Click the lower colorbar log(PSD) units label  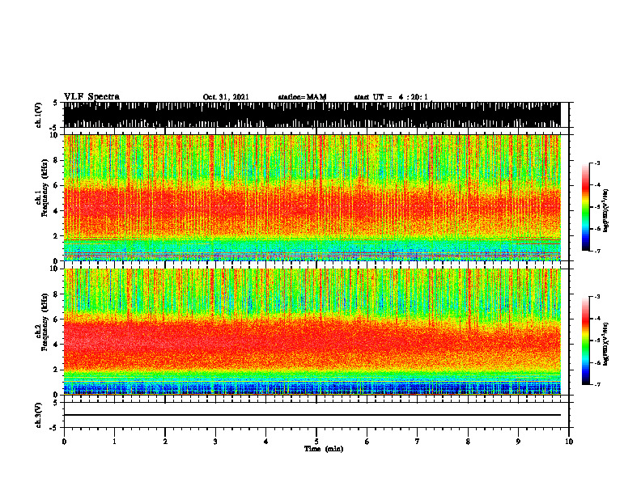tap(606, 344)
